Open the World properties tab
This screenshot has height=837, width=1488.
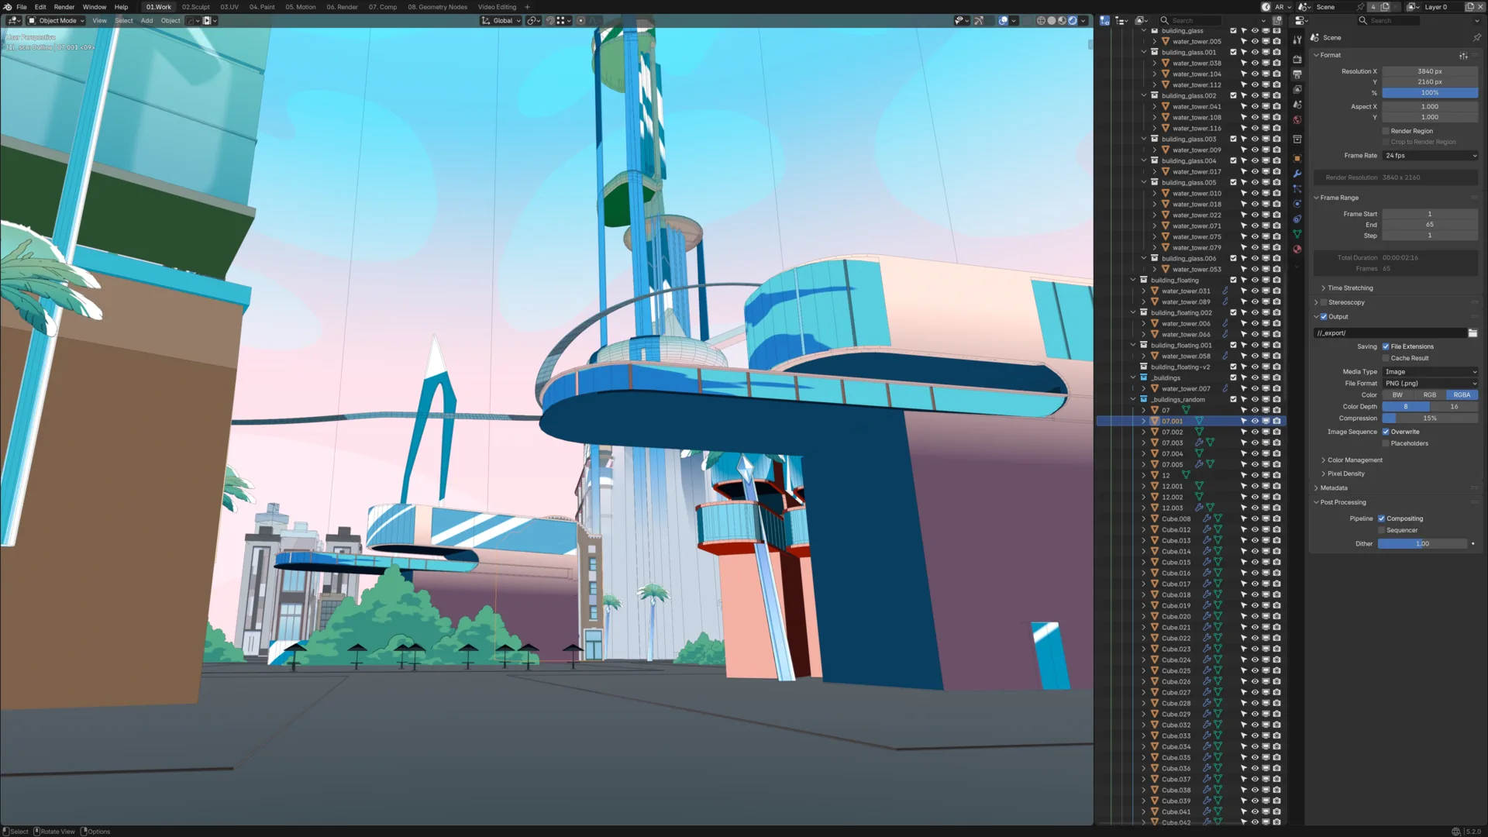point(1297,120)
